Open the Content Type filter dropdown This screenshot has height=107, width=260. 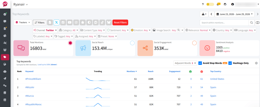[x=93, y=30]
